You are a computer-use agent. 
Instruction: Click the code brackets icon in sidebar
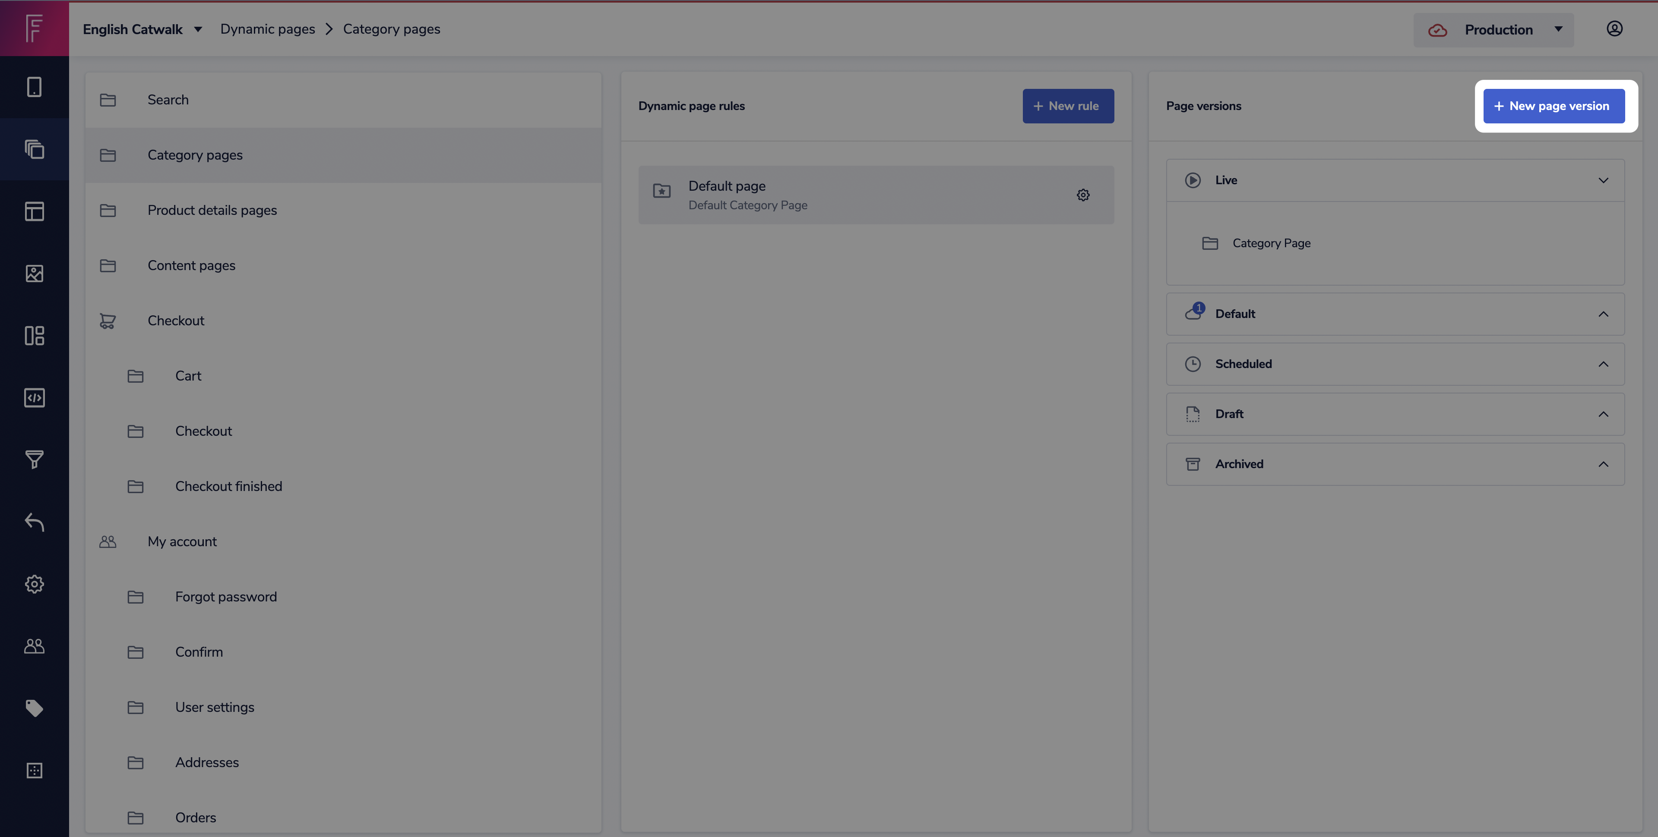(x=34, y=398)
